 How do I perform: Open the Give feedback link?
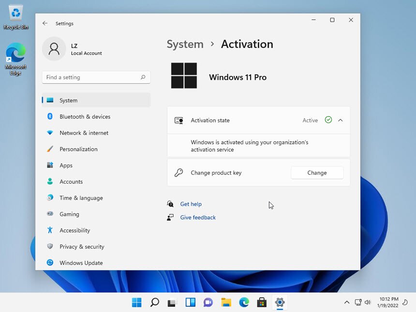coord(198,217)
